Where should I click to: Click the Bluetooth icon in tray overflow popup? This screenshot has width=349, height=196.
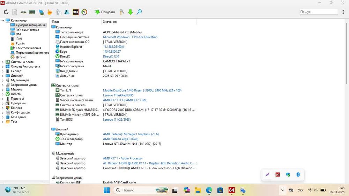click(x=298, y=175)
